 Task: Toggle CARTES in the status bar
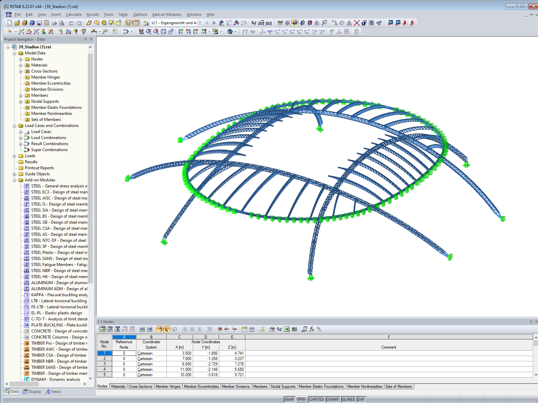click(317, 399)
